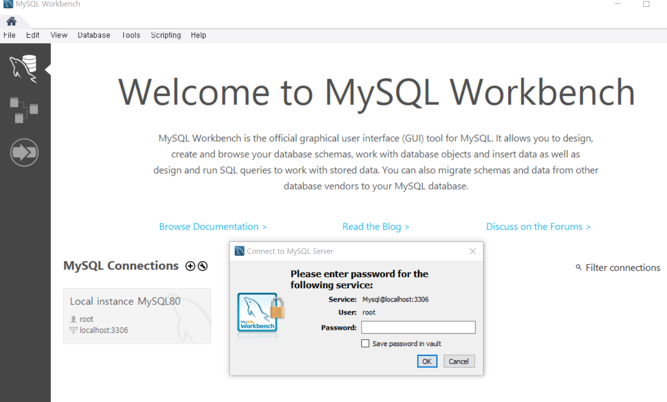Click the root user value in dialog
Image resolution: width=667 pixels, height=402 pixels.
pyautogui.click(x=369, y=312)
